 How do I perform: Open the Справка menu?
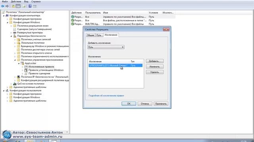[36, 2]
